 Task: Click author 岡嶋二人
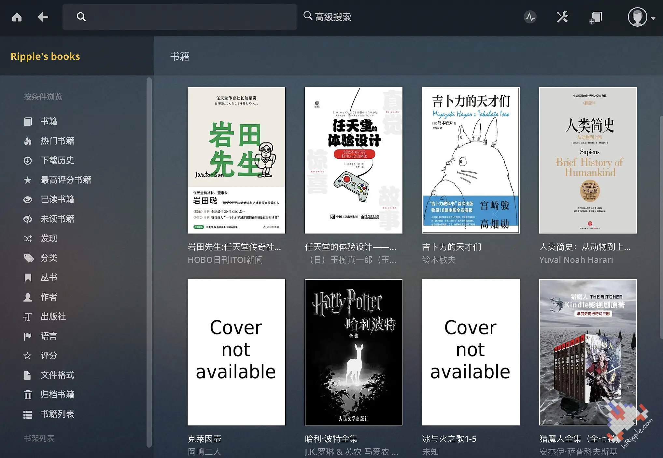tap(205, 452)
